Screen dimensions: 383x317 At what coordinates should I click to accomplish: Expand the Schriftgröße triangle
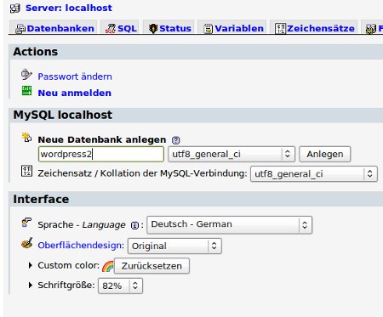tap(31, 285)
